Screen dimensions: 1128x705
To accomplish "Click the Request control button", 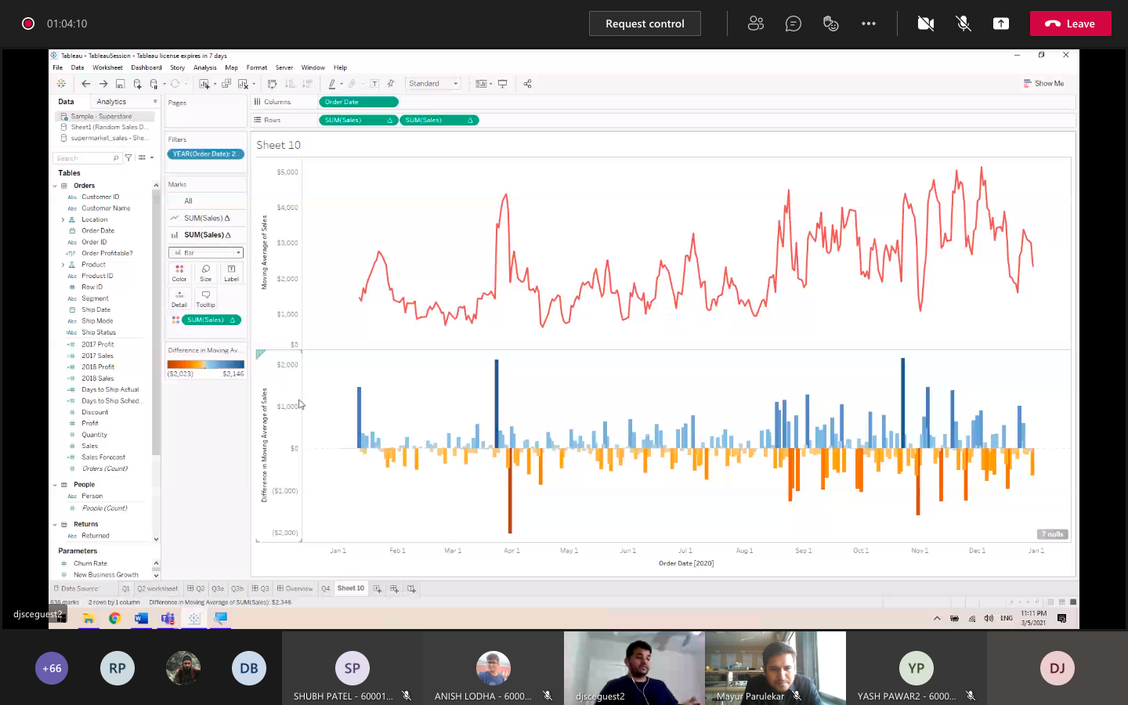I will point(645,23).
